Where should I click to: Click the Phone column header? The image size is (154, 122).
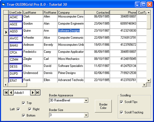point(123,13)
